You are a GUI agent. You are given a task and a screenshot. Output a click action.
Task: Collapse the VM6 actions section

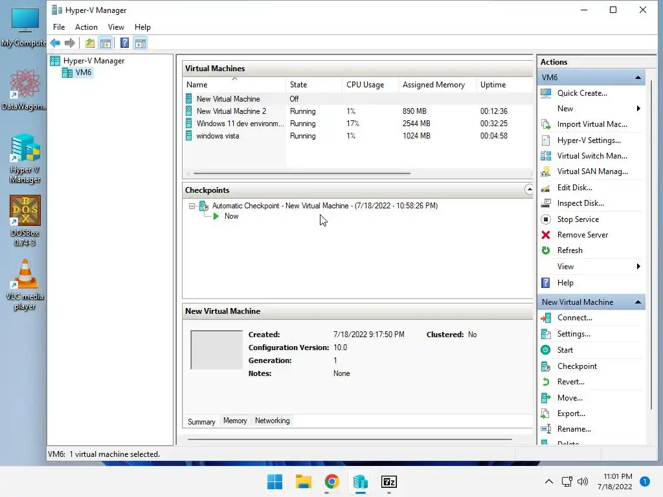pos(638,78)
